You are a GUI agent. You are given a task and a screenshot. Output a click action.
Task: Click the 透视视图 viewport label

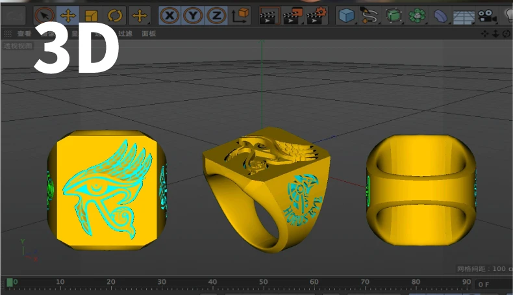tap(18, 46)
